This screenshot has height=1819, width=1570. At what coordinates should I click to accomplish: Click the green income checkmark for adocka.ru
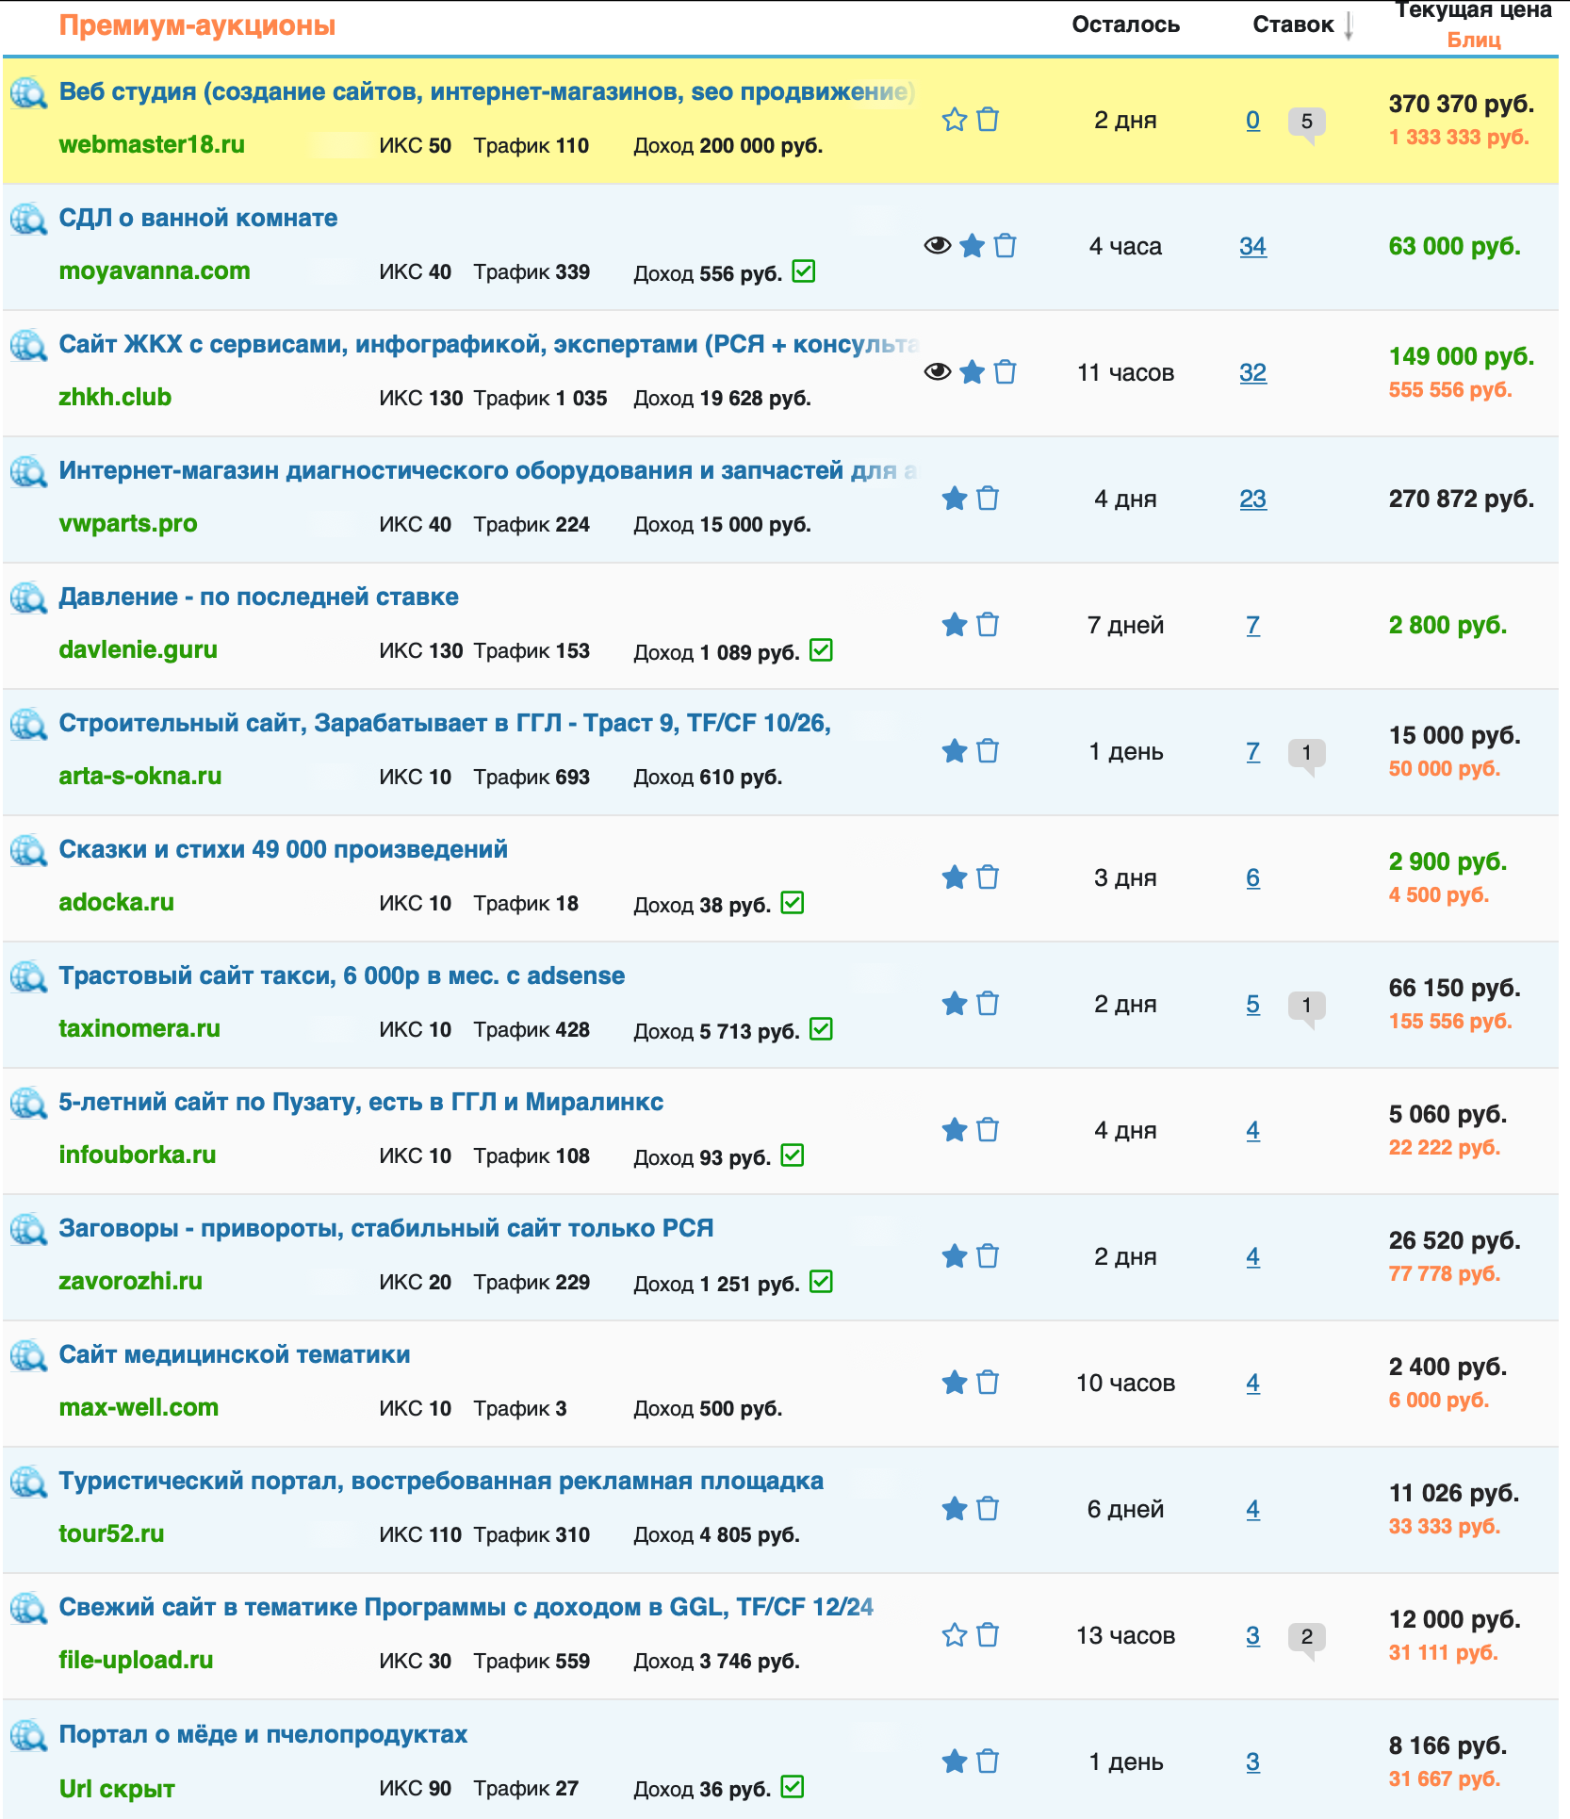[793, 903]
